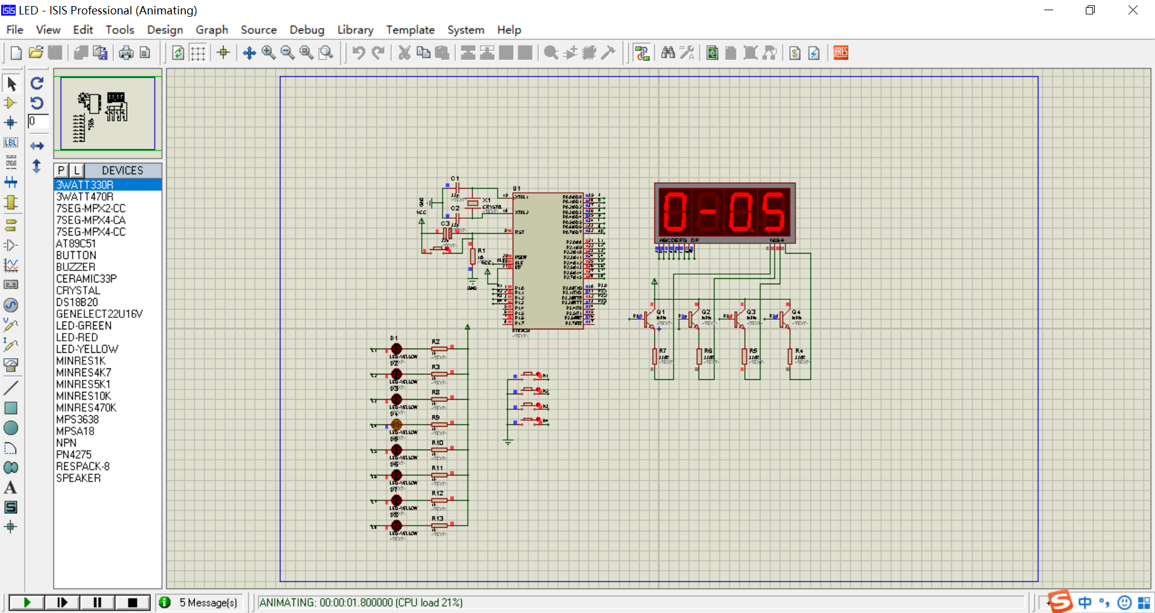Click the Open Design folder icon
The width and height of the screenshot is (1155, 613).
pos(36,53)
